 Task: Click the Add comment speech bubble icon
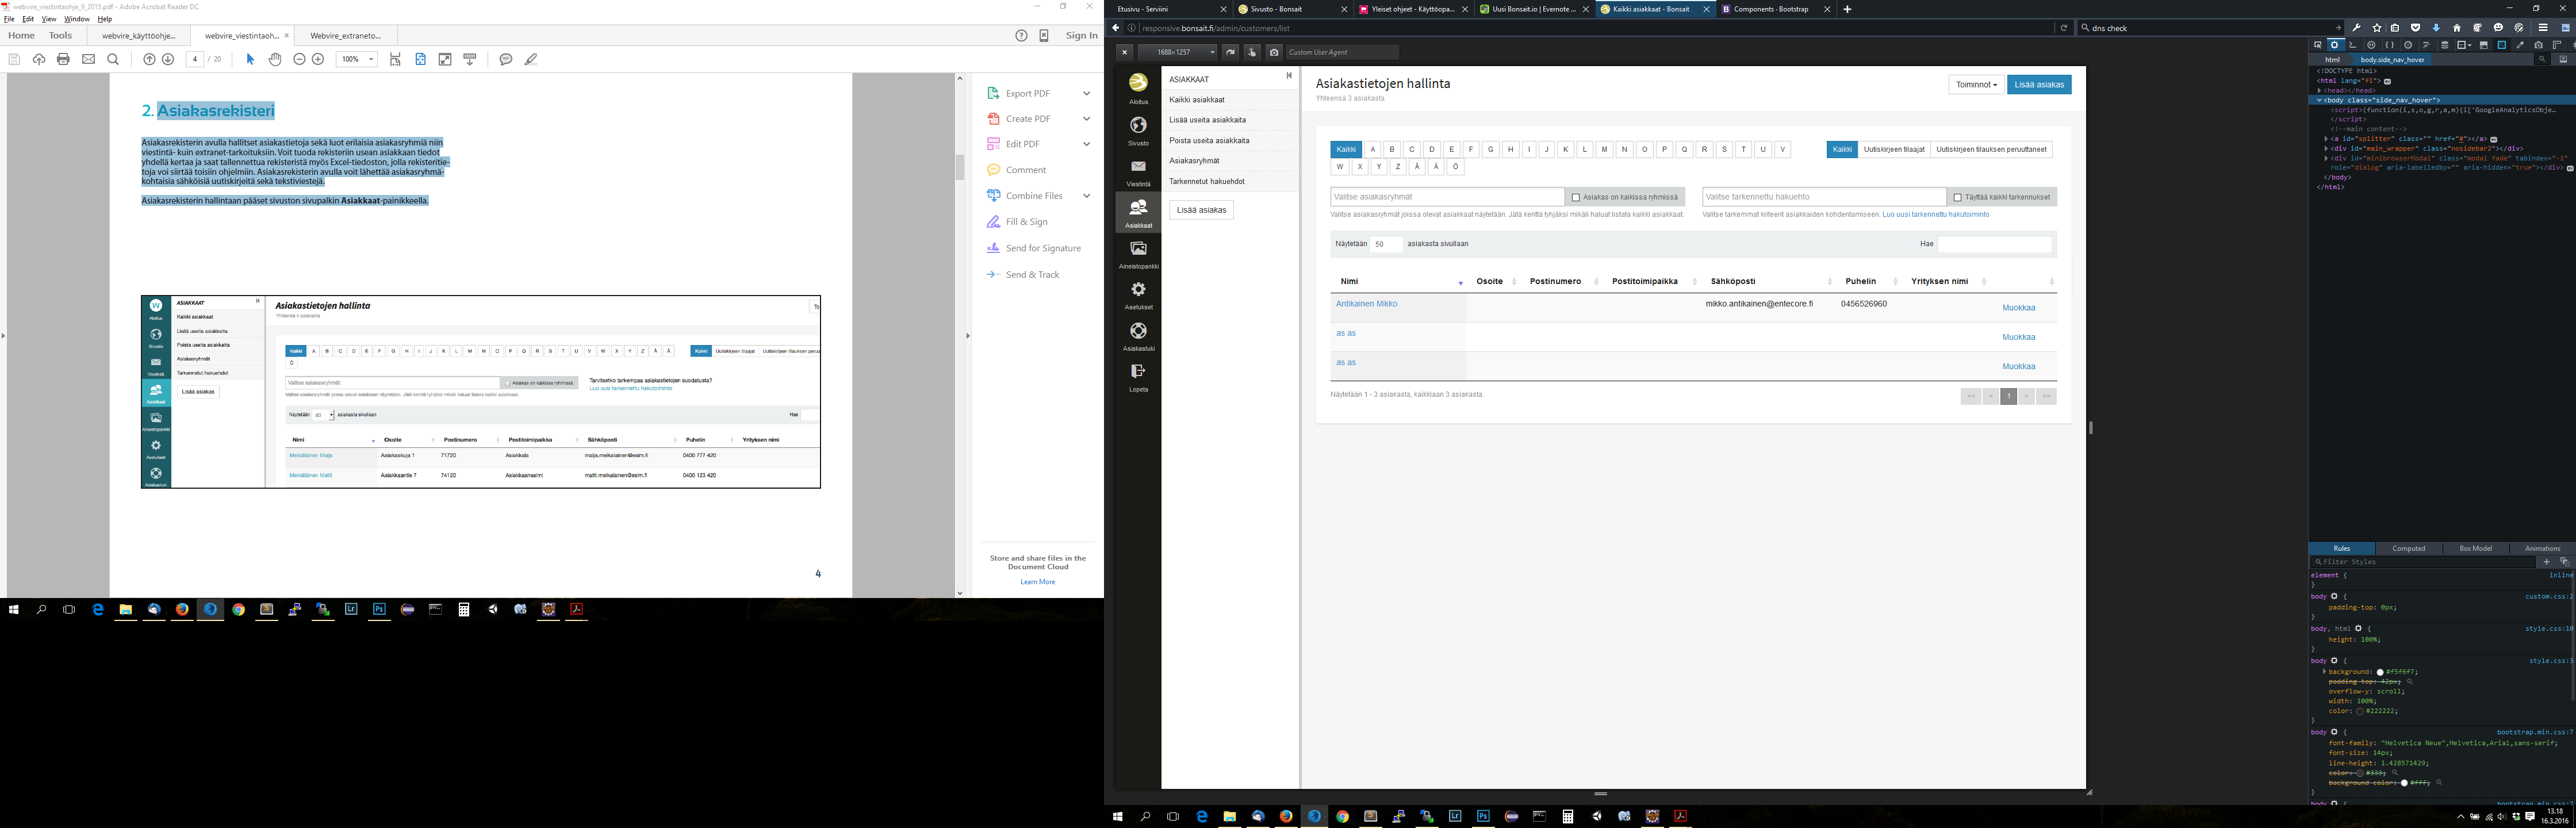click(x=506, y=60)
